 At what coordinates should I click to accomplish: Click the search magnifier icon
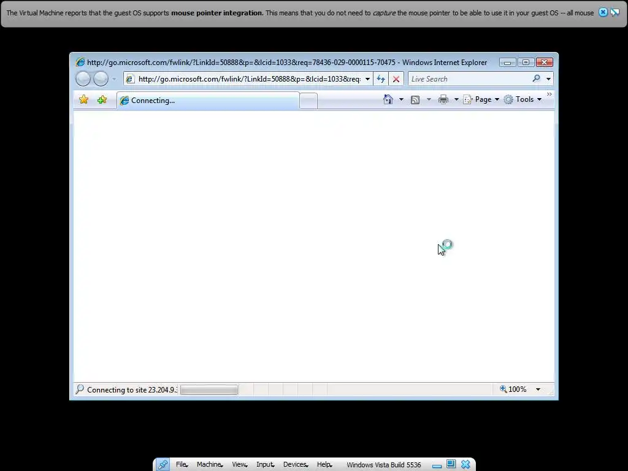(537, 78)
